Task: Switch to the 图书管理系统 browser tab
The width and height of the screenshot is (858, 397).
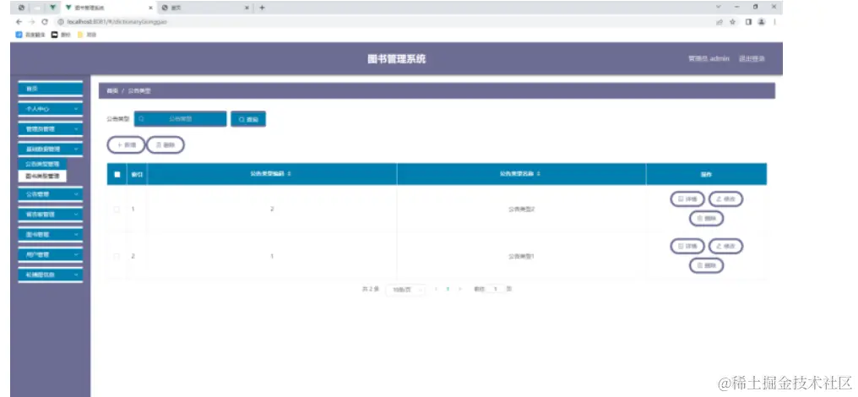Action: click(x=108, y=8)
